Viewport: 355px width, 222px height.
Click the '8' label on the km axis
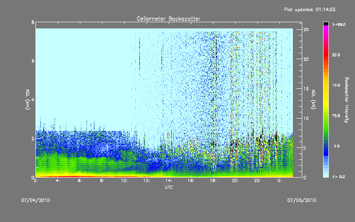[x=33, y=22]
